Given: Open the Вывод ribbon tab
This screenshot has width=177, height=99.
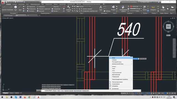Looking at the screenshot, I should 55,4.
